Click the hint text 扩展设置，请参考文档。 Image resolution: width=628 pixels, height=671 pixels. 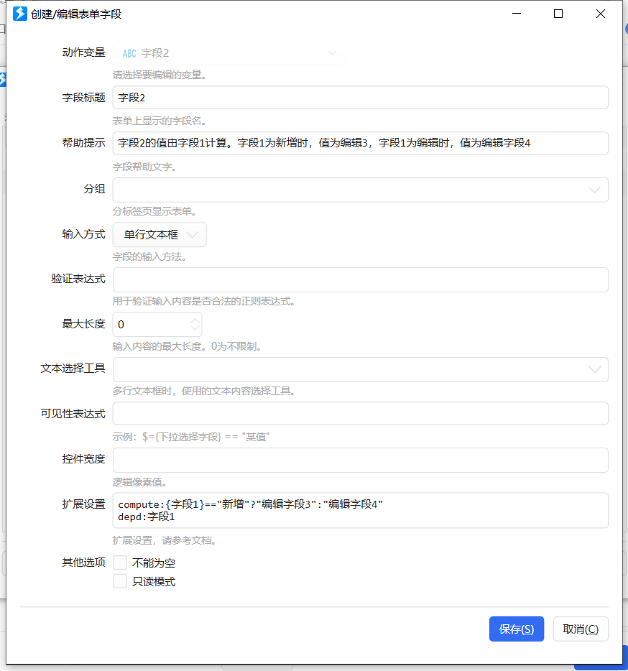coord(166,540)
